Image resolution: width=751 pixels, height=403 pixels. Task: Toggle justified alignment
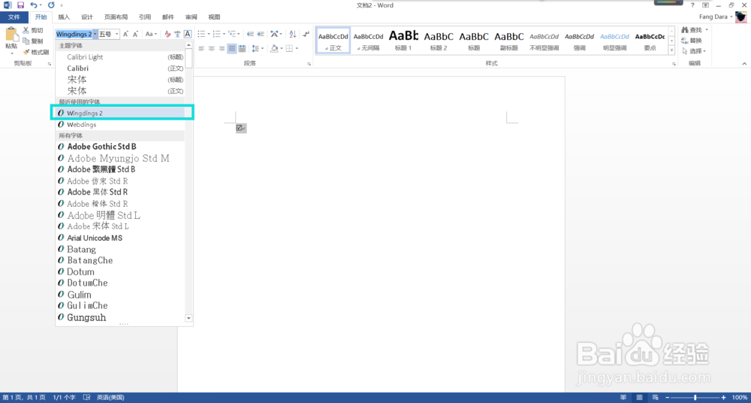pyautogui.click(x=232, y=48)
